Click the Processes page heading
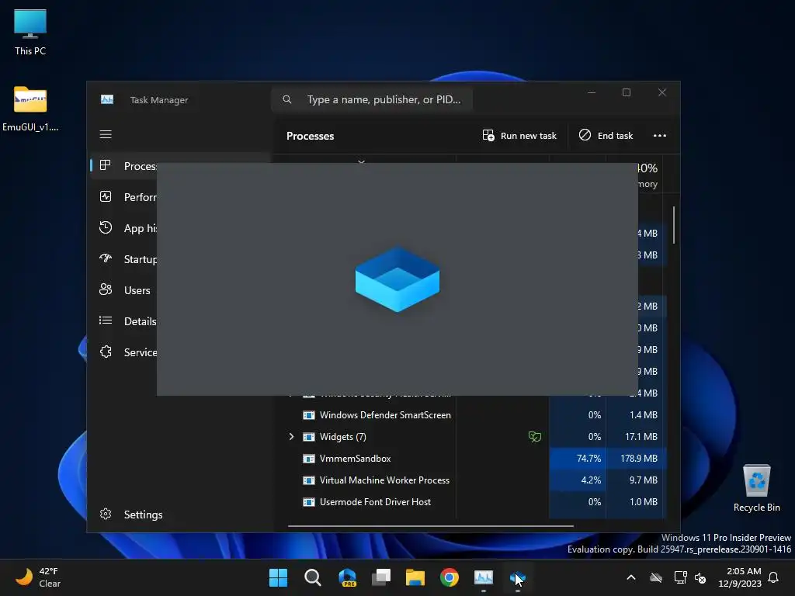This screenshot has width=795, height=596. [310, 136]
